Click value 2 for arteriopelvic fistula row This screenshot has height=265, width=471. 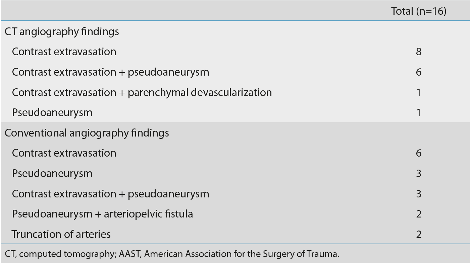(x=419, y=214)
